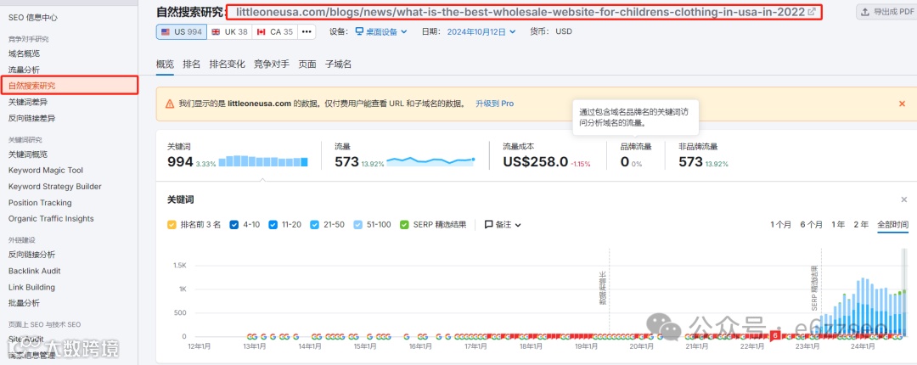Image resolution: width=917 pixels, height=365 pixels.
Task: Click the 品牌流量 metric heading
Action: tap(636, 147)
